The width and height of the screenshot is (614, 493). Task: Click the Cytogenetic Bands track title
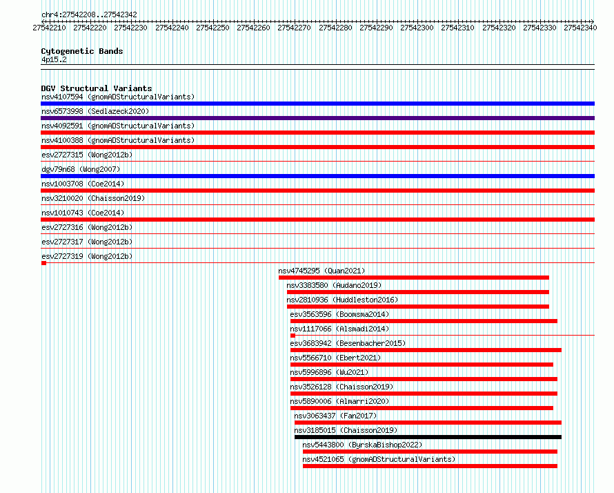(82, 51)
